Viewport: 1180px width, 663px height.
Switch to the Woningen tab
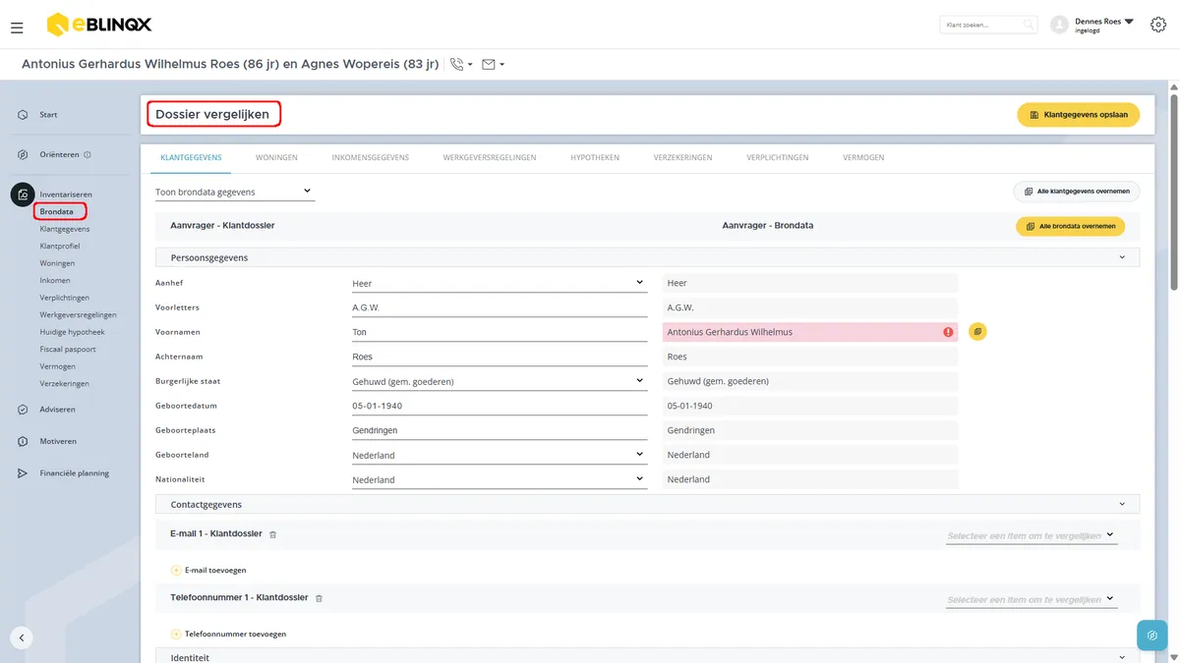point(276,157)
